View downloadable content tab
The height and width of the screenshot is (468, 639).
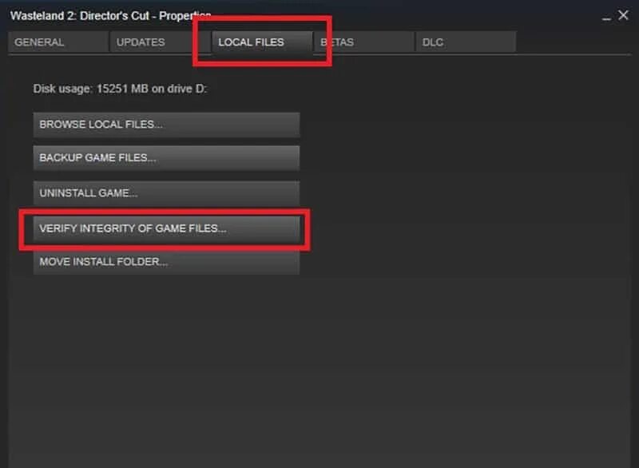tap(466, 42)
